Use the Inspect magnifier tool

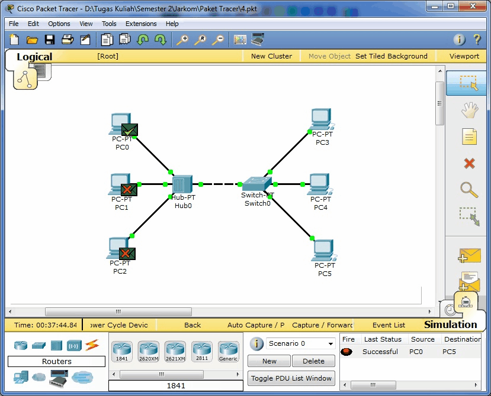(x=468, y=190)
